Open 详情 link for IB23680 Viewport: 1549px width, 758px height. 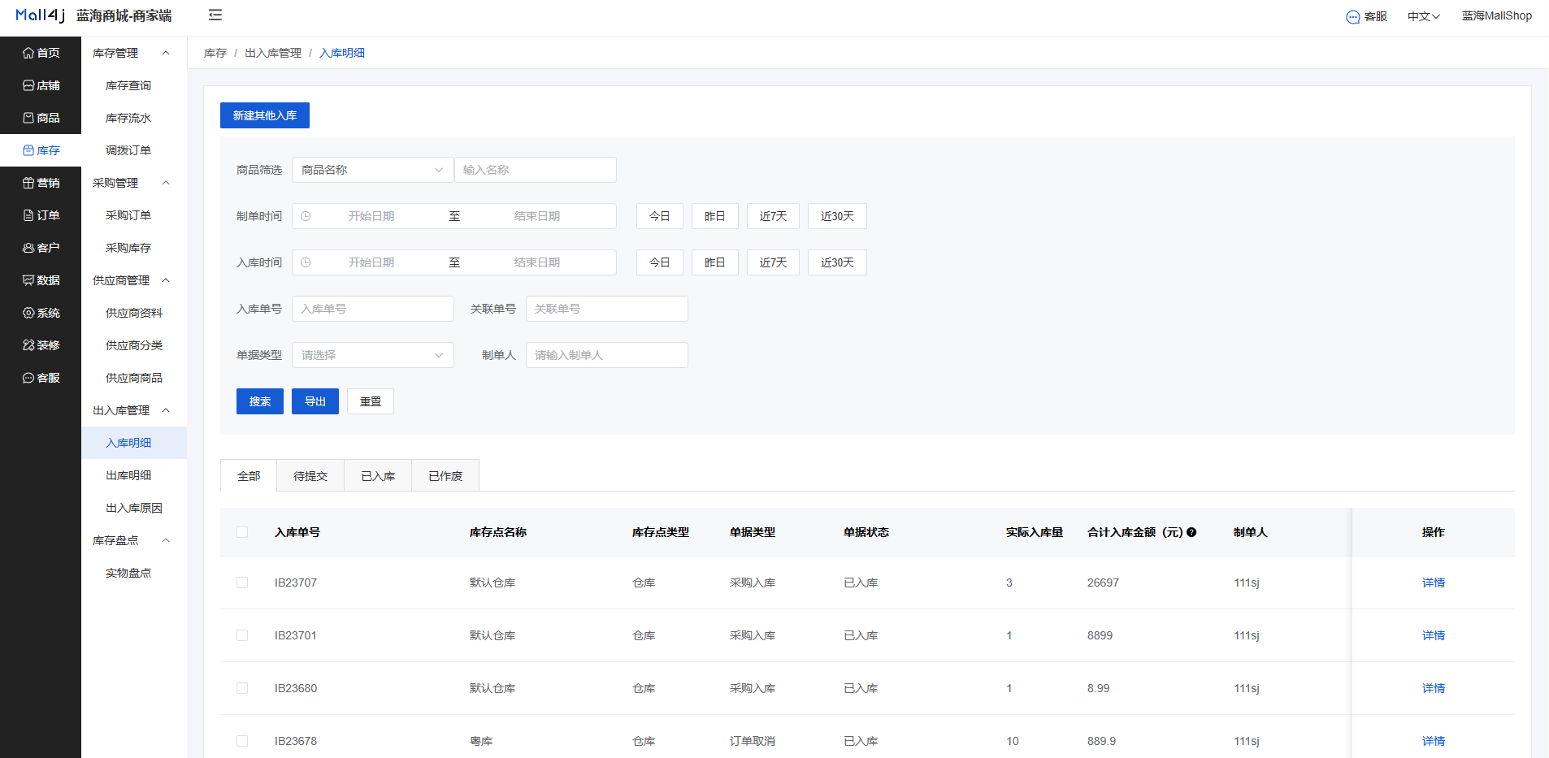1434,688
